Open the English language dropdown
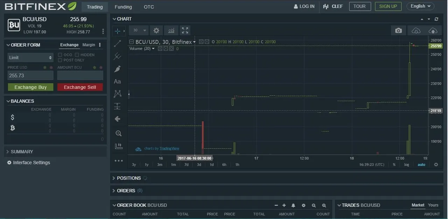 420,6
